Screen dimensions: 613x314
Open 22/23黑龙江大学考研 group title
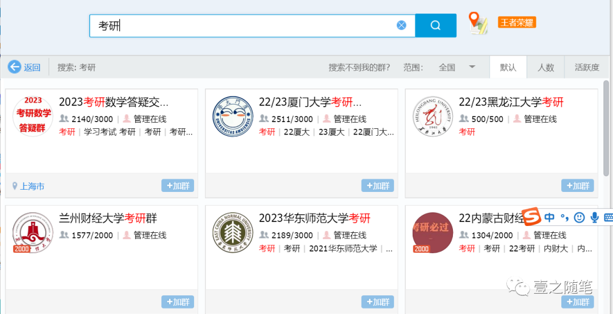[x=511, y=102]
